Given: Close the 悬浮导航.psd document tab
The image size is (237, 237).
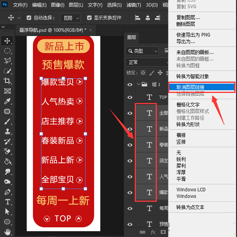Looking at the screenshot, I should [x=91, y=30].
